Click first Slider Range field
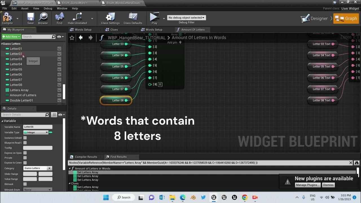 click(x=30, y=174)
